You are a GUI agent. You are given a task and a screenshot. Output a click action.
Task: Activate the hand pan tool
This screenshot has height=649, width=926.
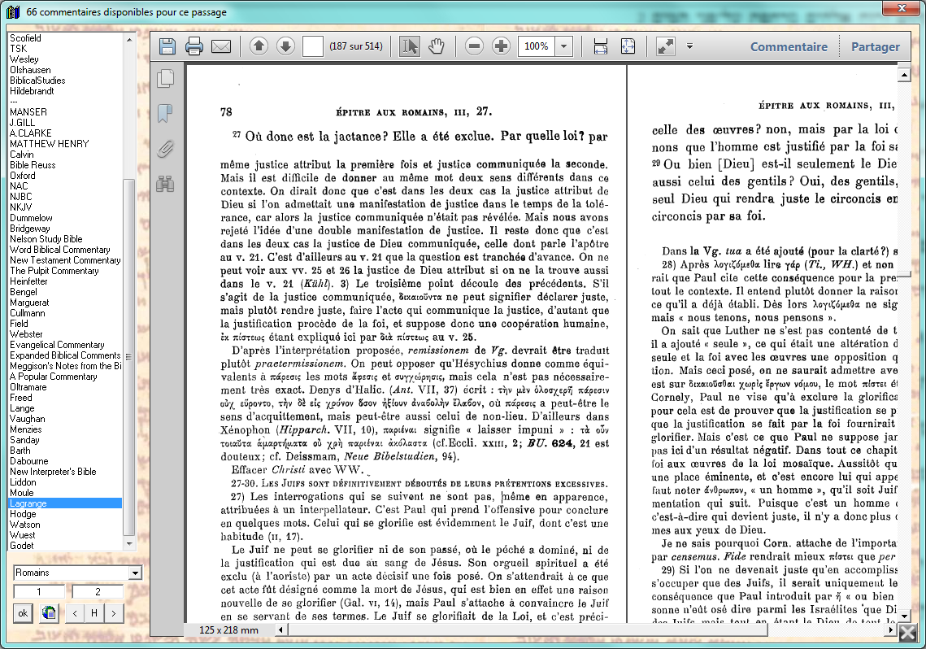437,46
